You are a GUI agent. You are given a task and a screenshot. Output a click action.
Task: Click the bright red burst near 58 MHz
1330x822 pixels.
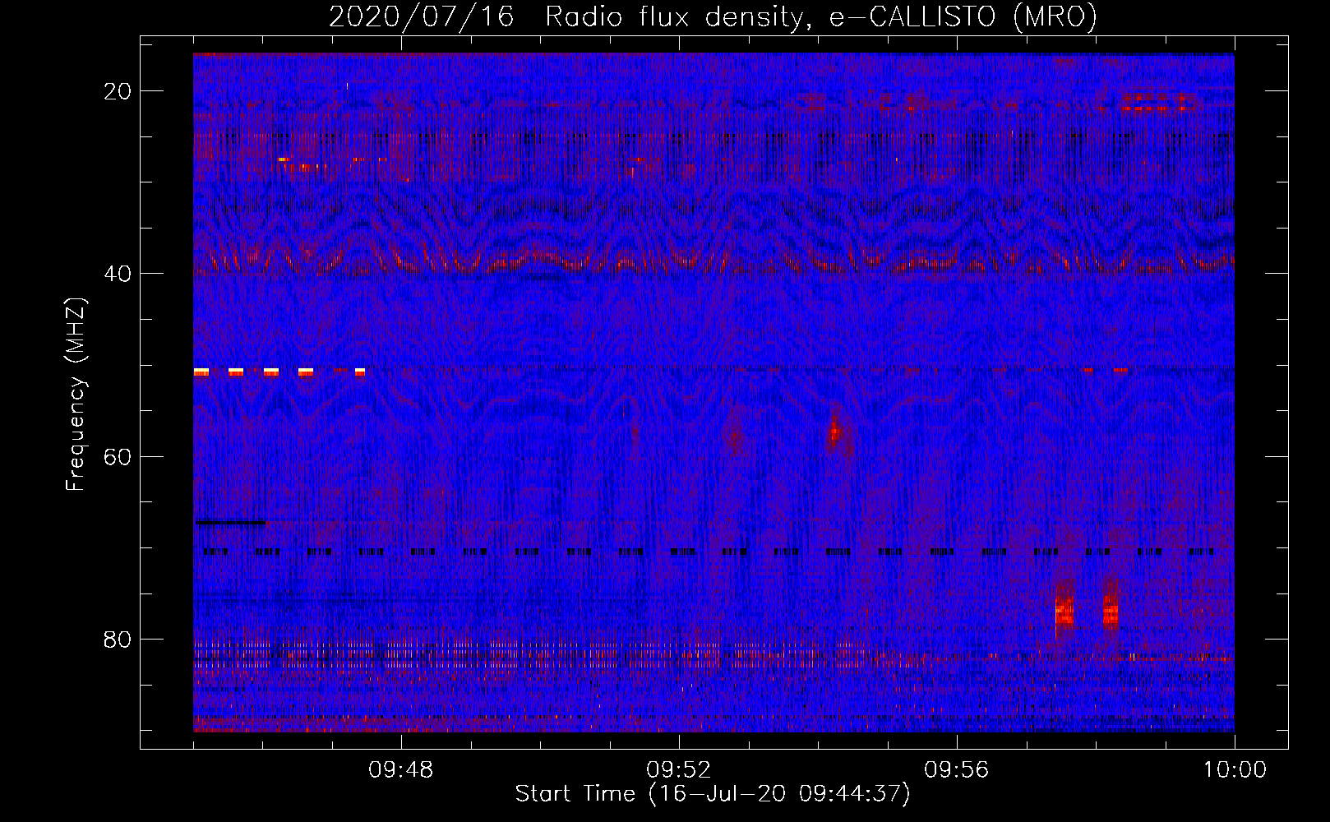[835, 432]
